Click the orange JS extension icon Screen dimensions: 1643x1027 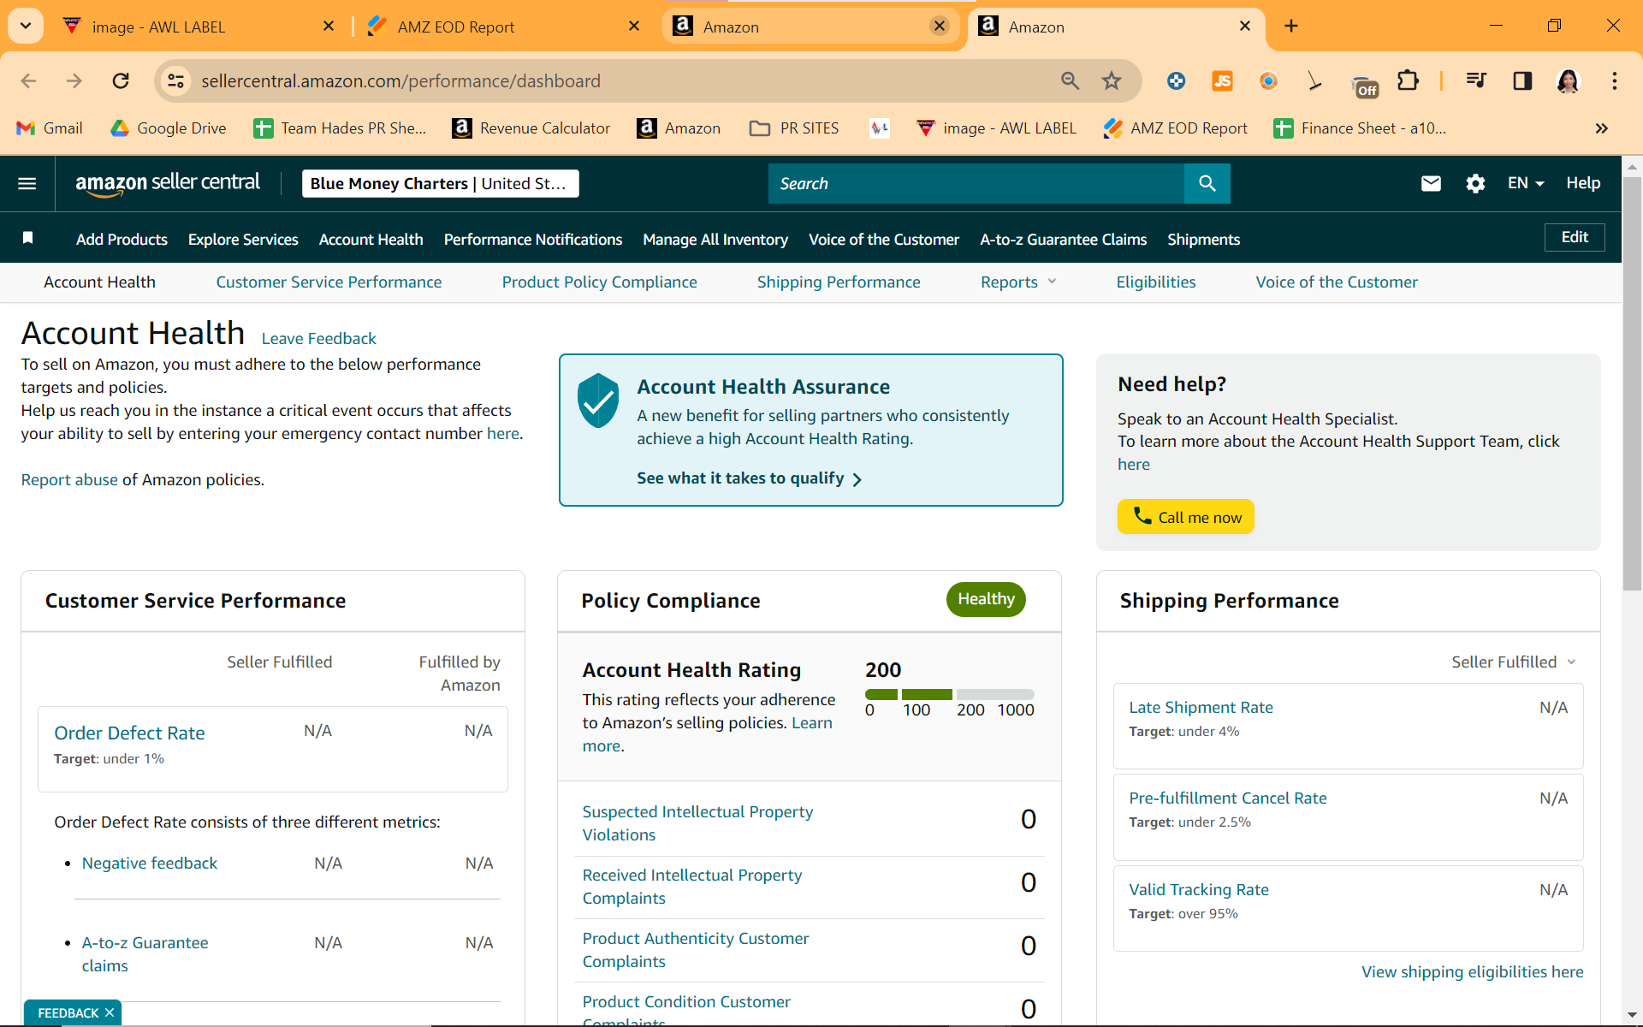[1222, 80]
